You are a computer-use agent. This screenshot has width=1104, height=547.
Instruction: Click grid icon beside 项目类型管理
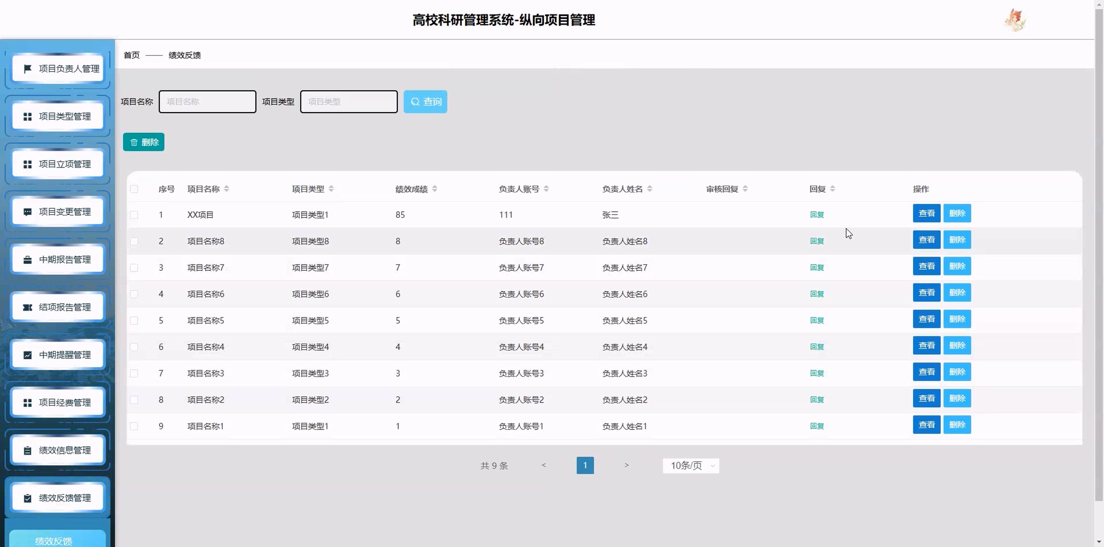[27, 117]
